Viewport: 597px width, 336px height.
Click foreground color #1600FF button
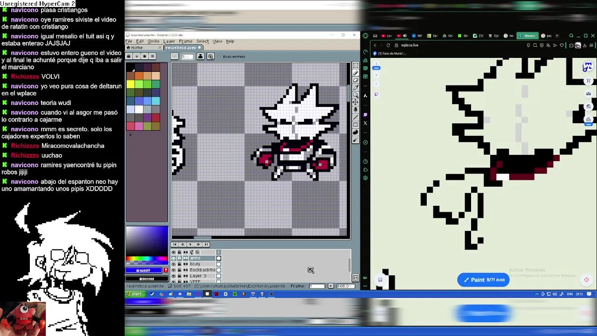pos(144,270)
